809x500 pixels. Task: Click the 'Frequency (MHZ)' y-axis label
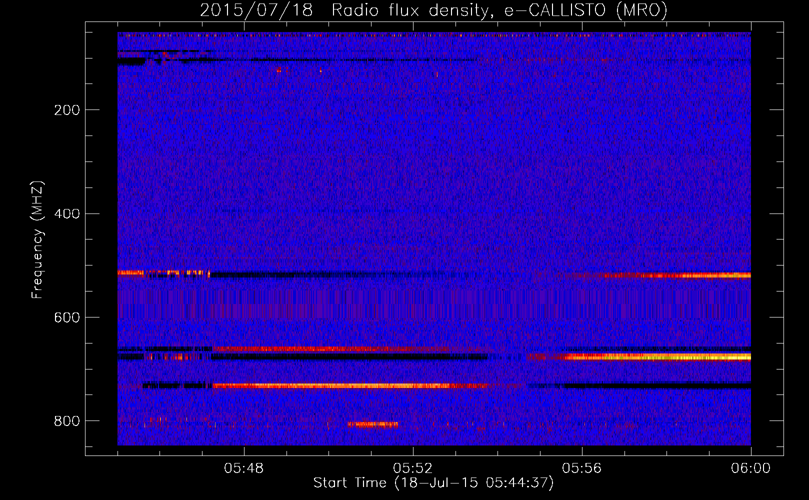(x=37, y=239)
